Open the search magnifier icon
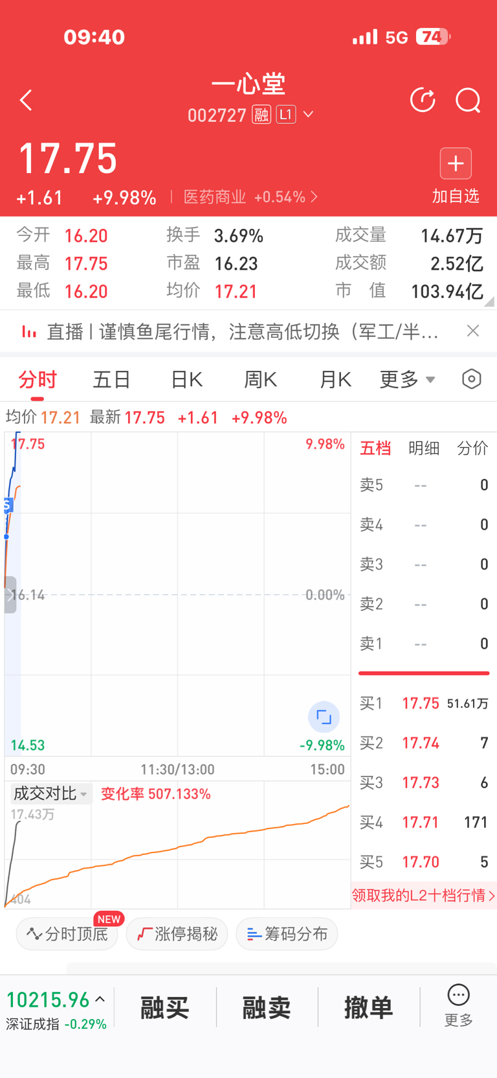The width and height of the screenshot is (497, 1078). coord(468,100)
